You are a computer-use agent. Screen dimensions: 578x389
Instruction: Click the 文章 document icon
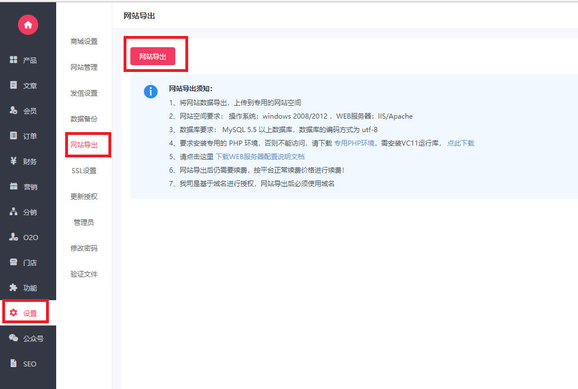[13, 85]
